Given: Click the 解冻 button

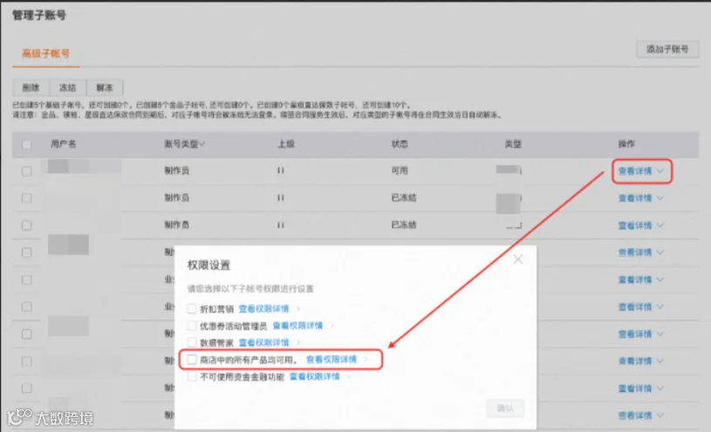Looking at the screenshot, I should (x=105, y=87).
